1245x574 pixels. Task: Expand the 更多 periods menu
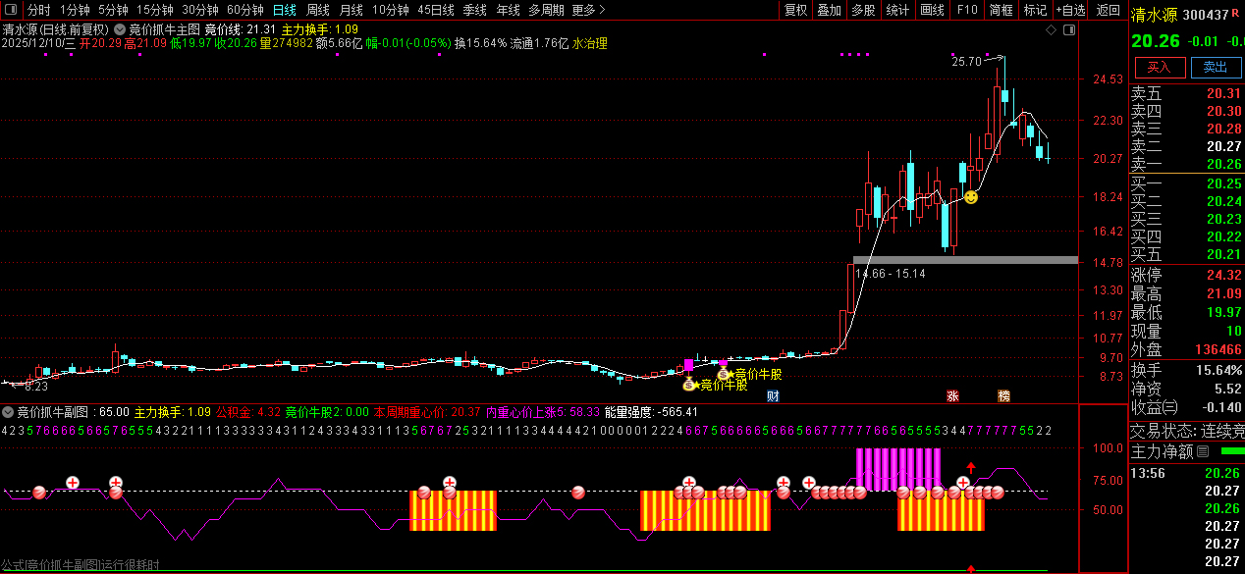coord(587,10)
